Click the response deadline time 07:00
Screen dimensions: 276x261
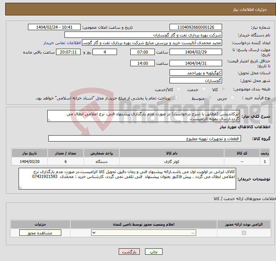(x=143, y=52)
